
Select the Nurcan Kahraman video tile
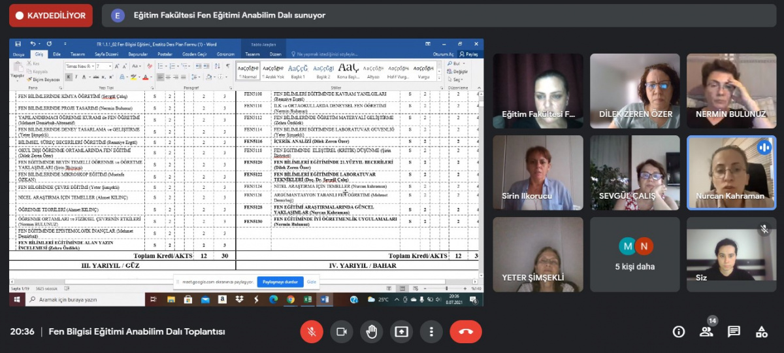pos(730,173)
